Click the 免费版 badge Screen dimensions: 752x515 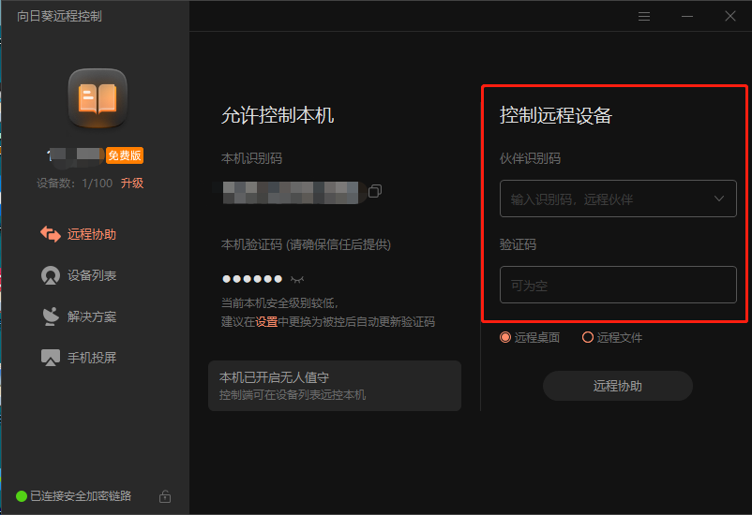tap(124, 155)
